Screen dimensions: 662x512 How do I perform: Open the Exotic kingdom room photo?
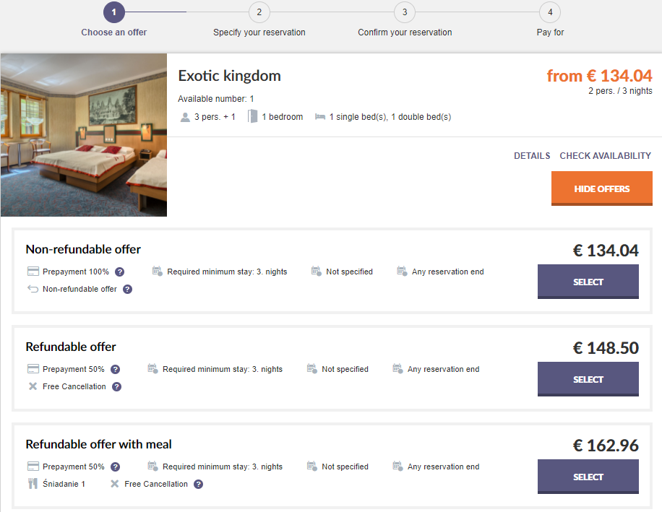pyautogui.click(x=84, y=135)
